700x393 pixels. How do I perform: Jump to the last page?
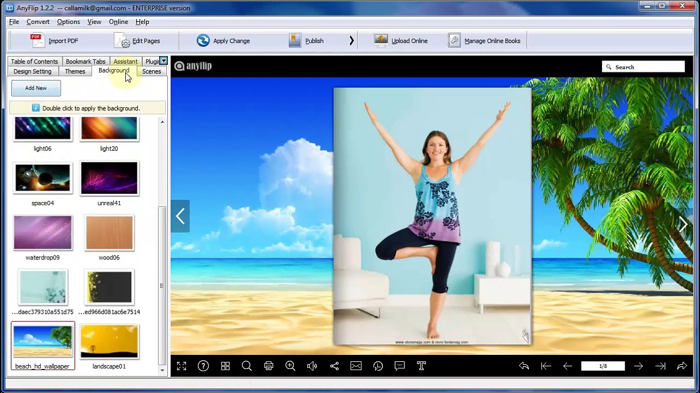pos(661,366)
